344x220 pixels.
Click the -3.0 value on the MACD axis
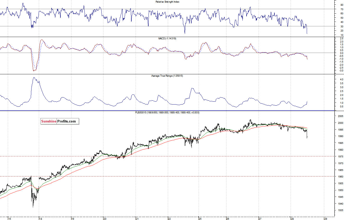coord(341,70)
